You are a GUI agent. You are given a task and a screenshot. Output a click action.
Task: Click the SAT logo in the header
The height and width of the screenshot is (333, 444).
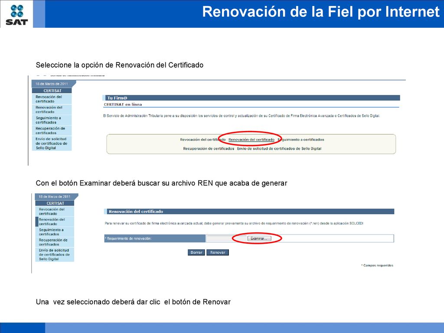(17, 14)
